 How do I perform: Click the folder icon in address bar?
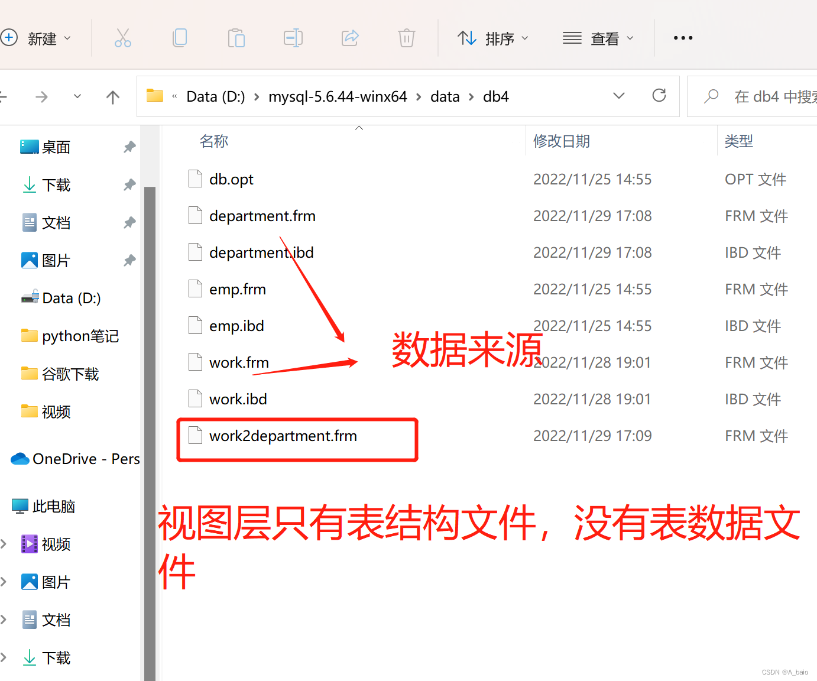pyautogui.click(x=155, y=95)
